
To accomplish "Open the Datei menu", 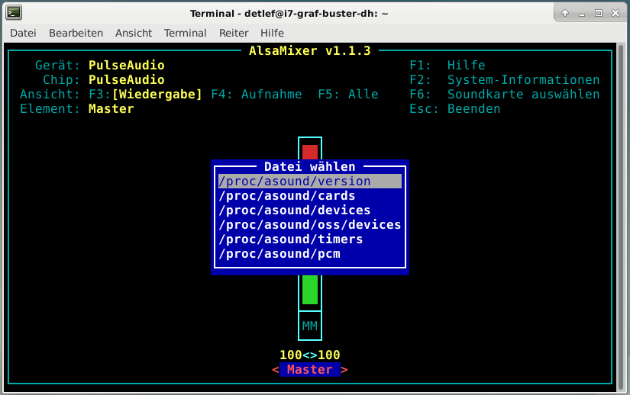I will pos(23,33).
